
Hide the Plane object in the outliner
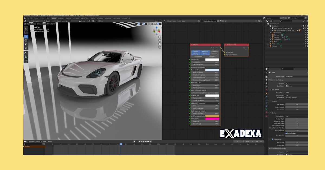coord(306,42)
